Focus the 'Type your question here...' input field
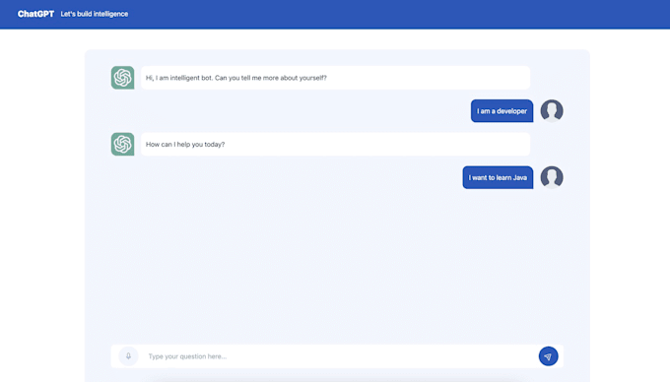Image resolution: width=670 pixels, height=382 pixels. coord(338,356)
